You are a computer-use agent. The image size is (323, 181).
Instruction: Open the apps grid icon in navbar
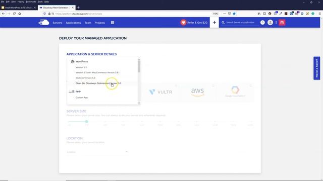click(113, 23)
